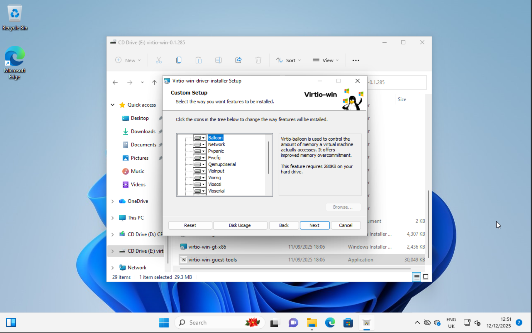Click the feature tree vertical scrollbar
The height and width of the screenshot is (333, 532).
click(268, 158)
